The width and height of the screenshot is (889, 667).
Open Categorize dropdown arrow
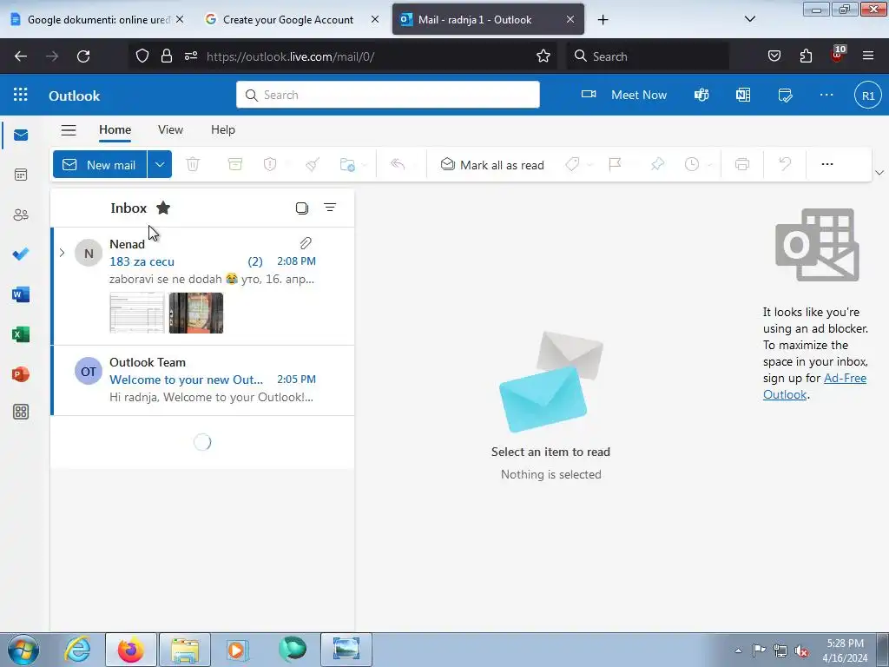pyautogui.click(x=590, y=165)
